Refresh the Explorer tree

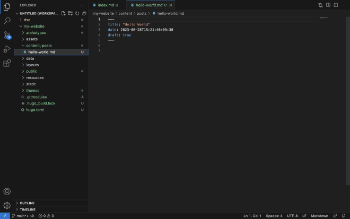tap(77, 13)
